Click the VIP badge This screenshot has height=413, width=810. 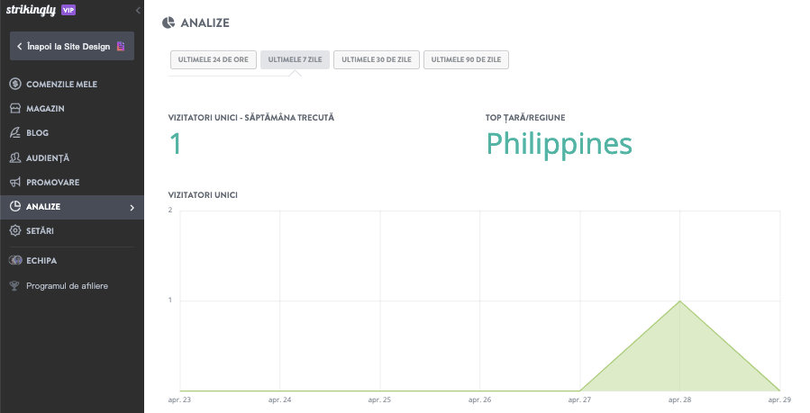(68, 10)
